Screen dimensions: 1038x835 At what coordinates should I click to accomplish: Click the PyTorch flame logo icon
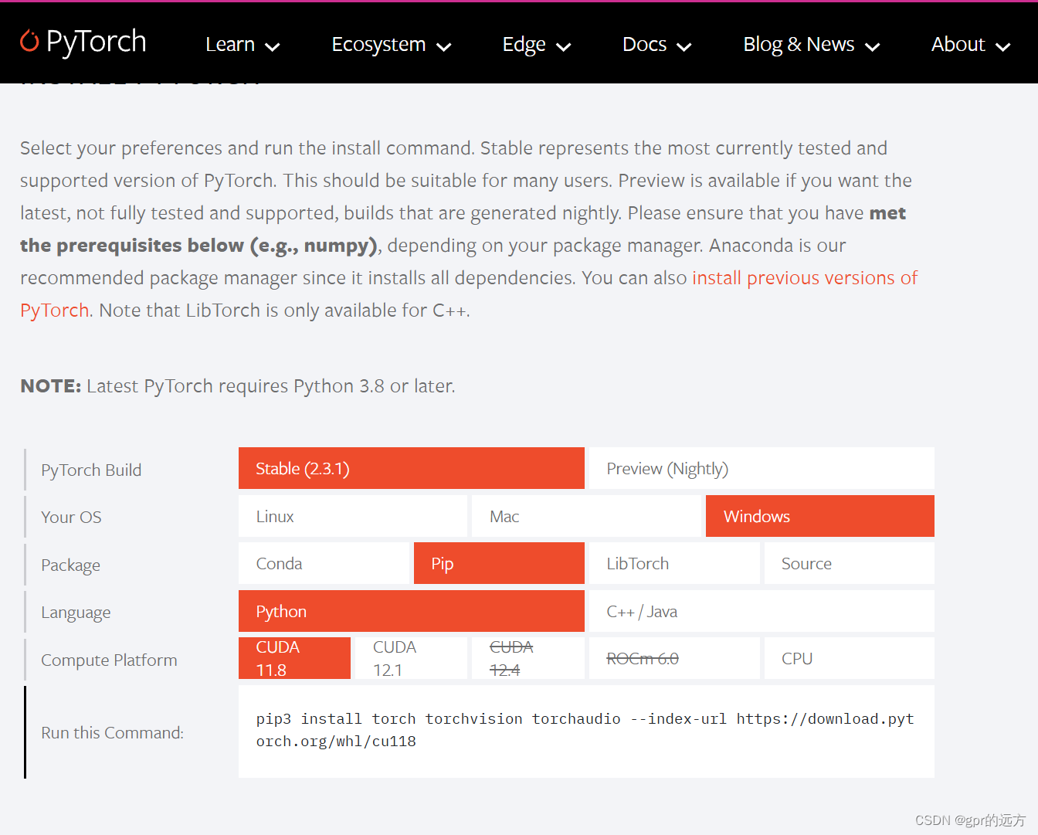click(x=29, y=41)
